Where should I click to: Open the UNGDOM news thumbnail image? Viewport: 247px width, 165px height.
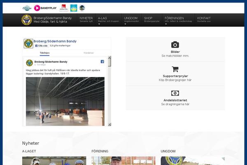(x=193, y=161)
